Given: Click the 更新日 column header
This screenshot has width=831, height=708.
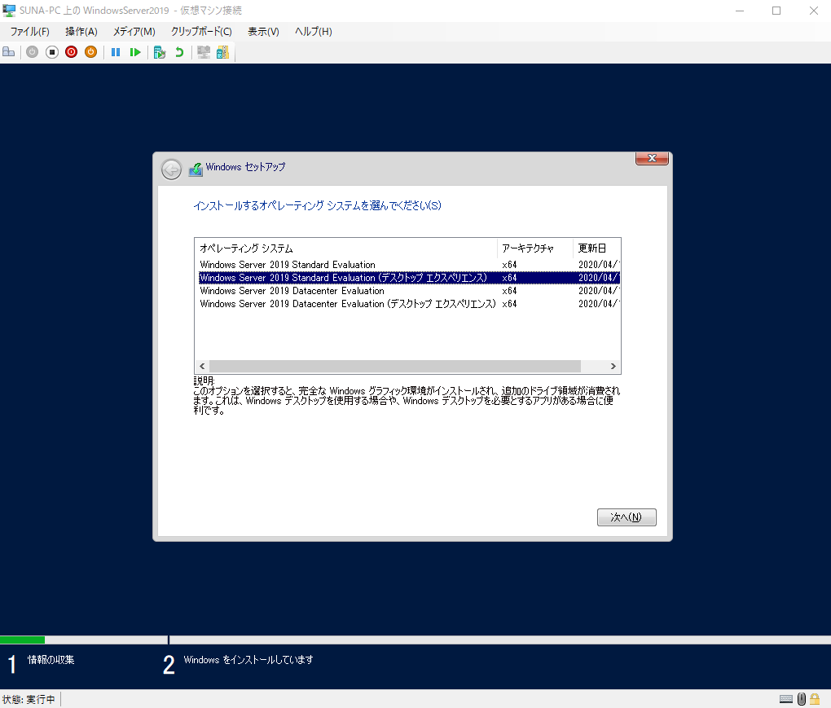Looking at the screenshot, I should [596, 248].
